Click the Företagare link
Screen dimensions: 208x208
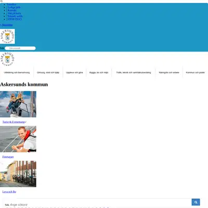(8, 157)
